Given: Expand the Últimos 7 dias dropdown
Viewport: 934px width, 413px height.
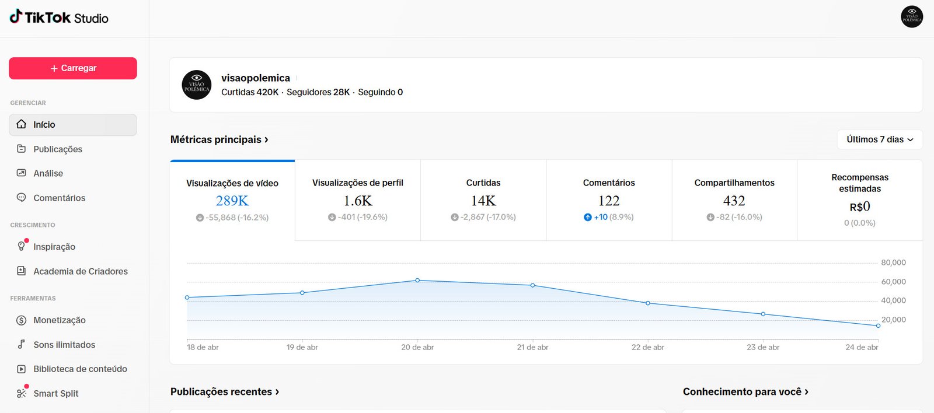Looking at the screenshot, I should [x=880, y=139].
